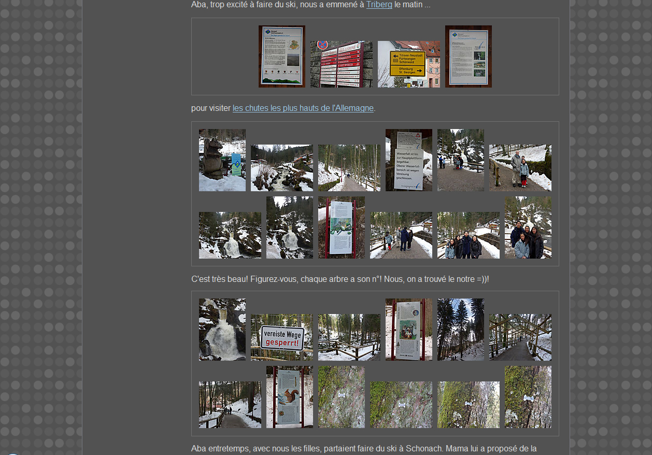Open the covered wooden walkway photo
The width and height of the screenshot is (652, 455).
(520, 337)
